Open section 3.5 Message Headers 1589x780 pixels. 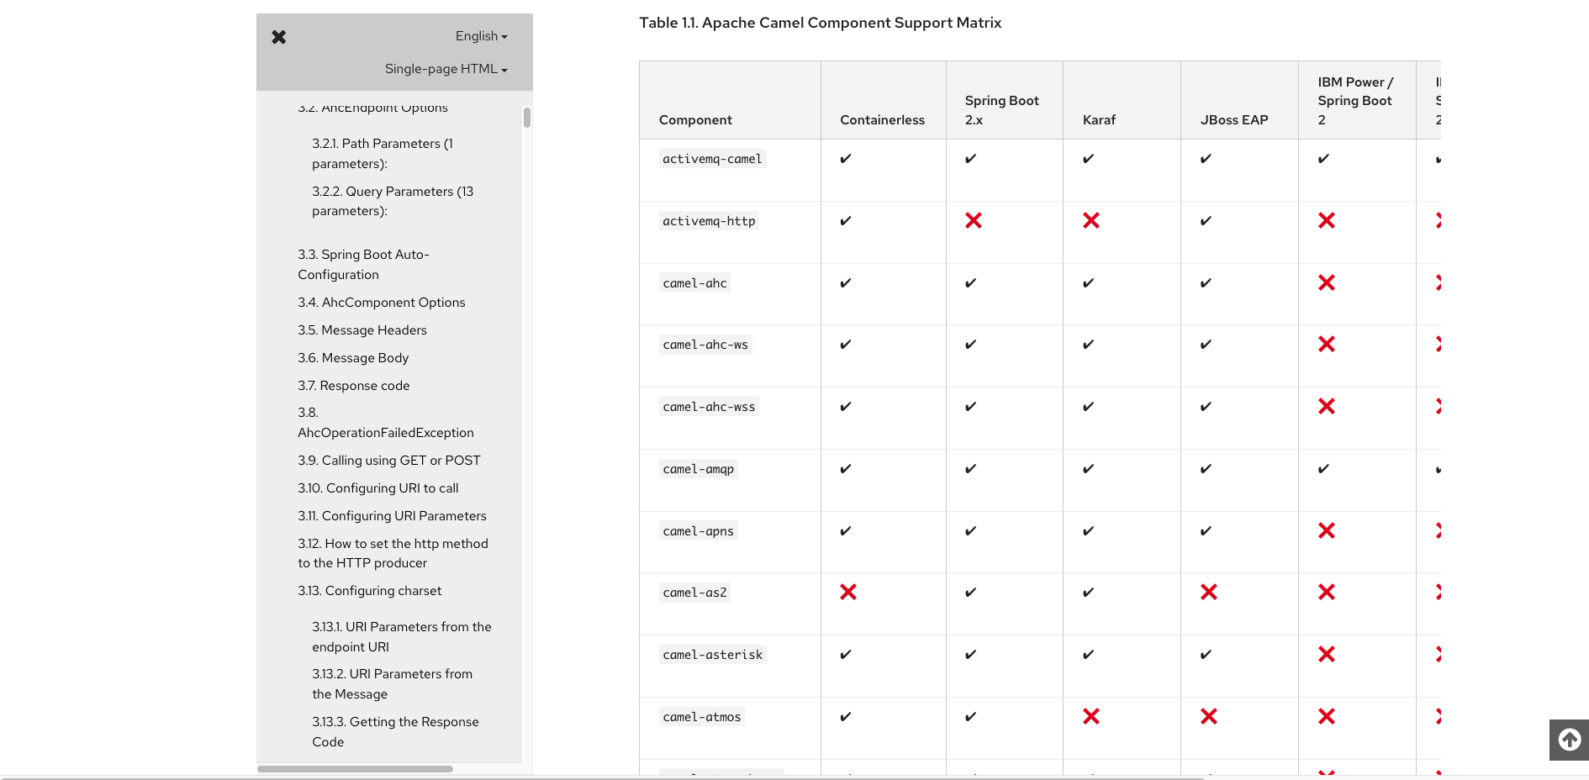[362, 330]
